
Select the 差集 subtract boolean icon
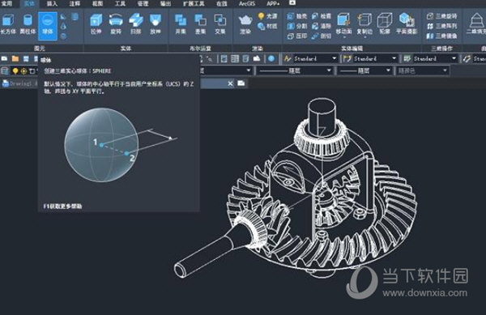pyautogui.click(x=200, y=23)
